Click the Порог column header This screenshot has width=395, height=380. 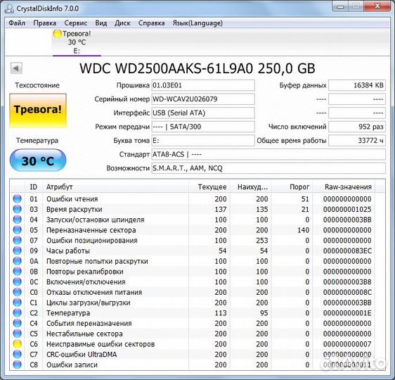point(292,187)
